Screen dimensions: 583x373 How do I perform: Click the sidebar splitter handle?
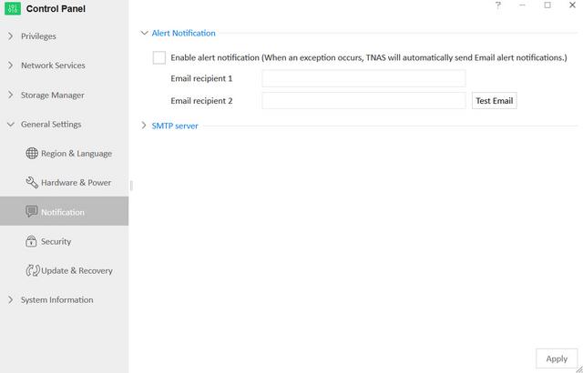pyautogui.click(x=131, y=186)
